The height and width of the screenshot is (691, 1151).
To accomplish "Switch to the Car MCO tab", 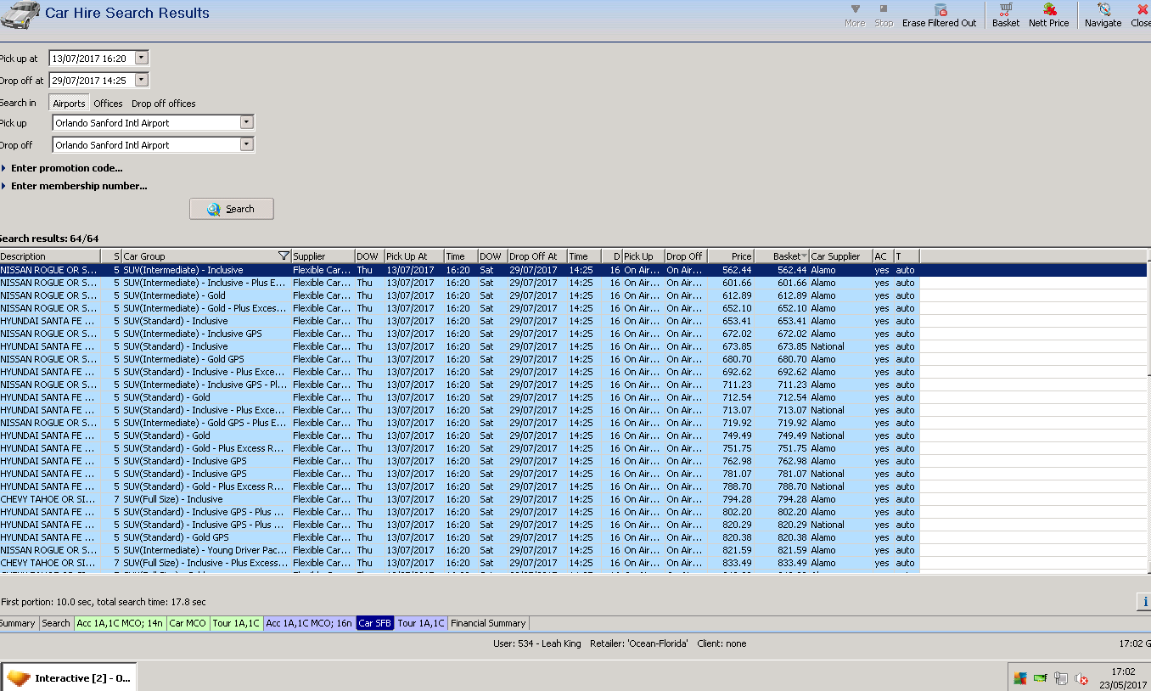I will [188, 623].
